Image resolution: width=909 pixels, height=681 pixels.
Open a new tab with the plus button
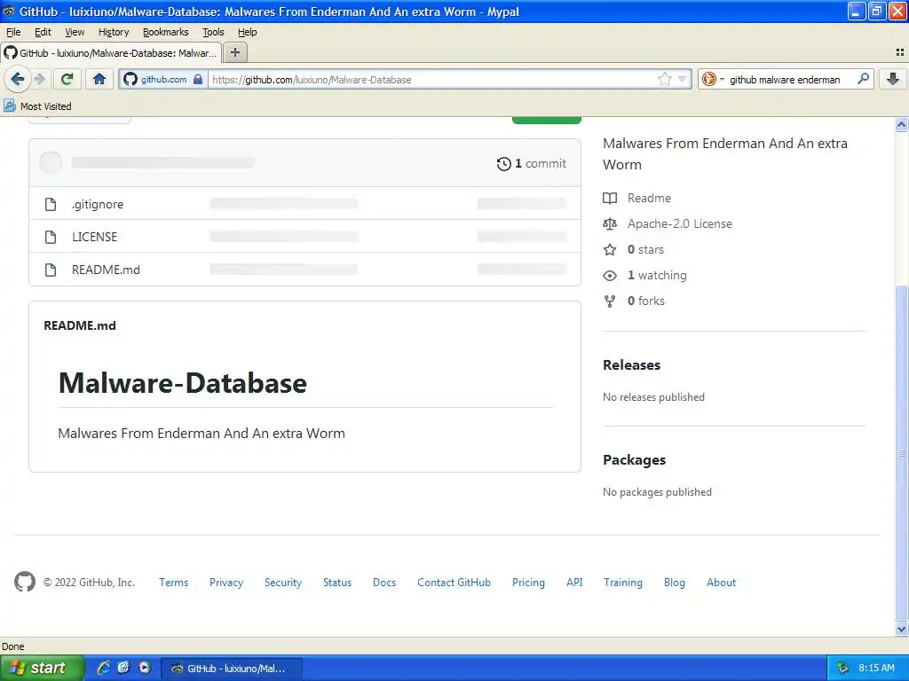pos(234,52)
